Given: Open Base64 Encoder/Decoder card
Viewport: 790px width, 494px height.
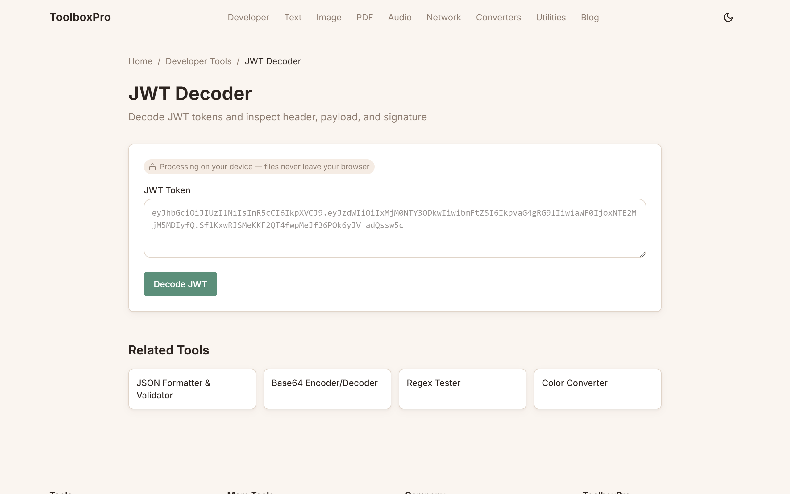Looking at the screenshot, I should 327,389.
